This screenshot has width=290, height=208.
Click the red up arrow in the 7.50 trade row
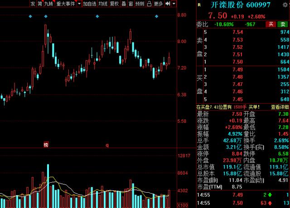tap(270, 203)
